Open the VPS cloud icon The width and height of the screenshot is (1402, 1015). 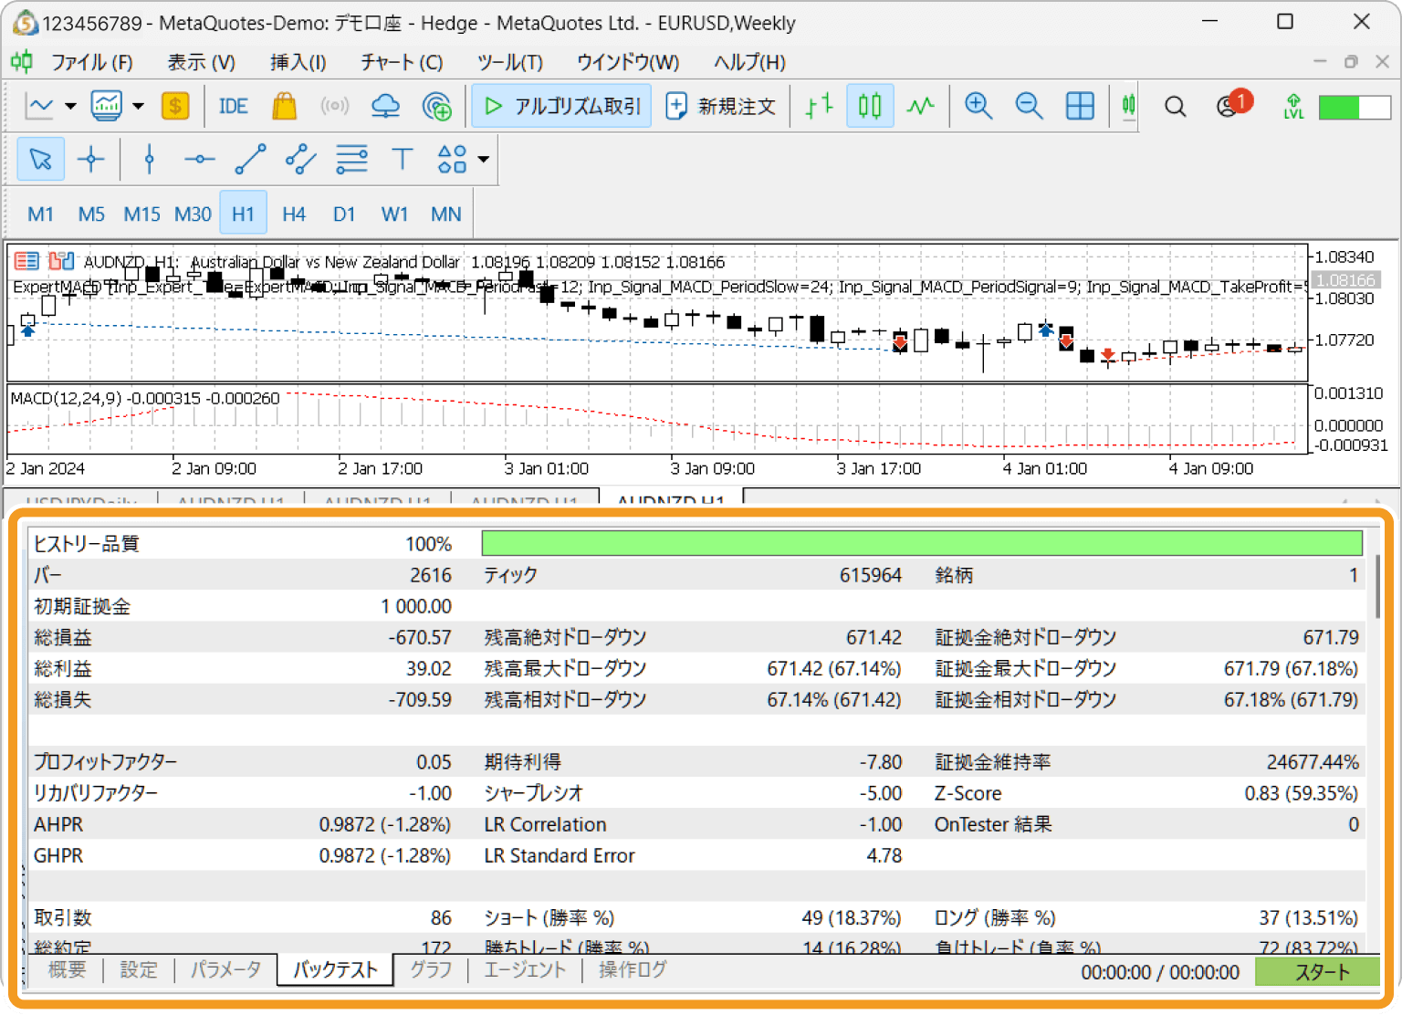coord(386,107)
